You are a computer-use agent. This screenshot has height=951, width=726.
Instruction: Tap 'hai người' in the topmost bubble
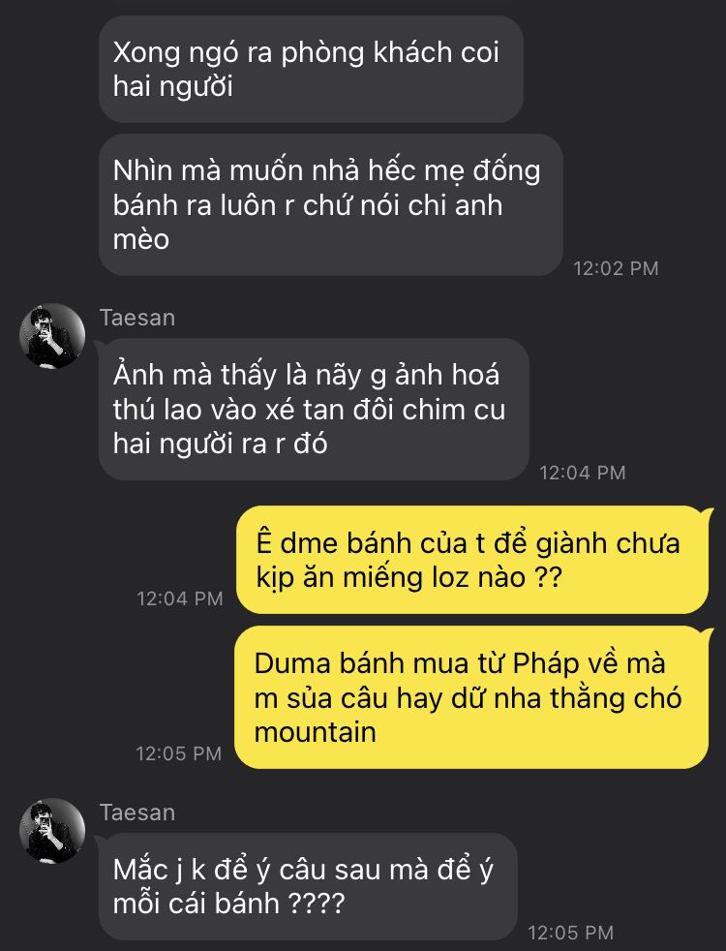[x=173, y=86]
